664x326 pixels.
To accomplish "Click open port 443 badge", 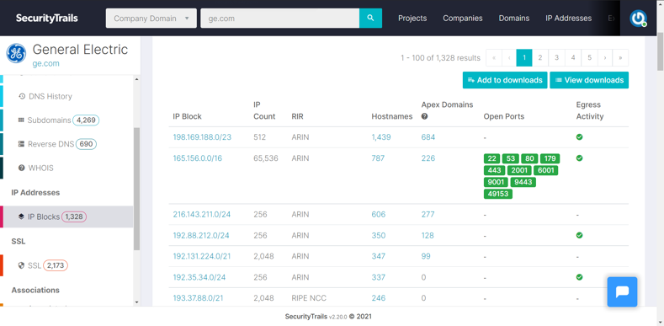I will (494, 170).
